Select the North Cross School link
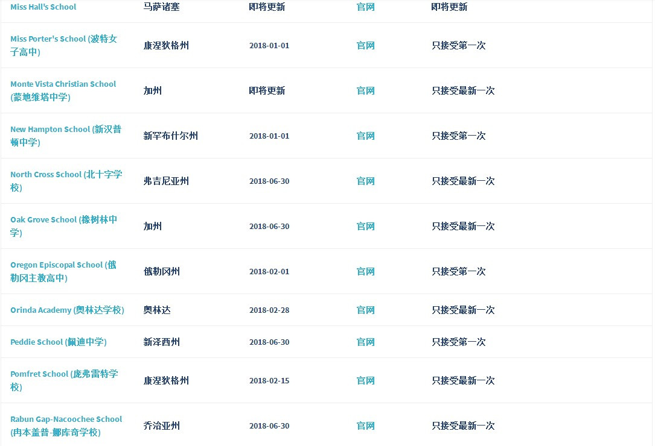The height and width of the screenshot is (446, 655). pos(66,181)
